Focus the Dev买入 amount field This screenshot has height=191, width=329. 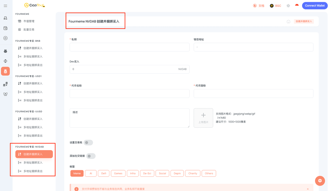click(x=129, y=69)
